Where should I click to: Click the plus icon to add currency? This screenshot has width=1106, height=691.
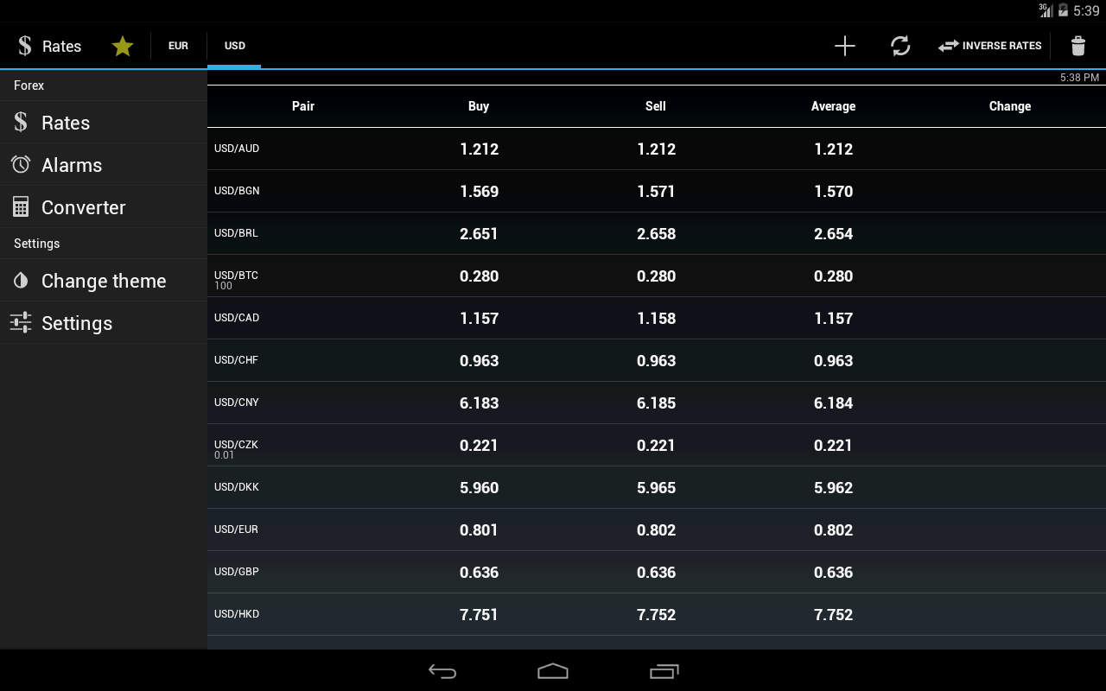[x=844, y=46]
